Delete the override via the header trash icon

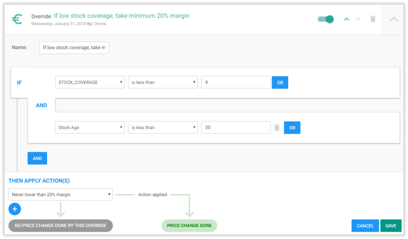(373, 19)
